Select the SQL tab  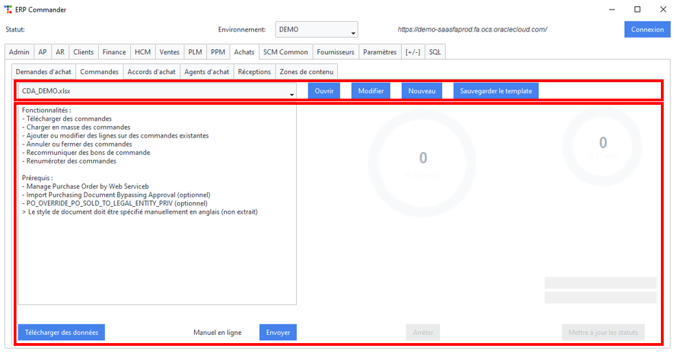click(x=435, y=51)
